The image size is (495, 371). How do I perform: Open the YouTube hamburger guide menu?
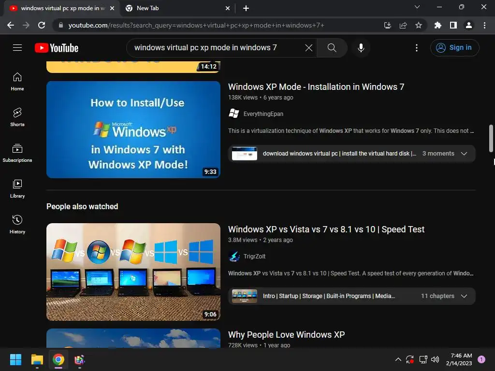point(17,48)
